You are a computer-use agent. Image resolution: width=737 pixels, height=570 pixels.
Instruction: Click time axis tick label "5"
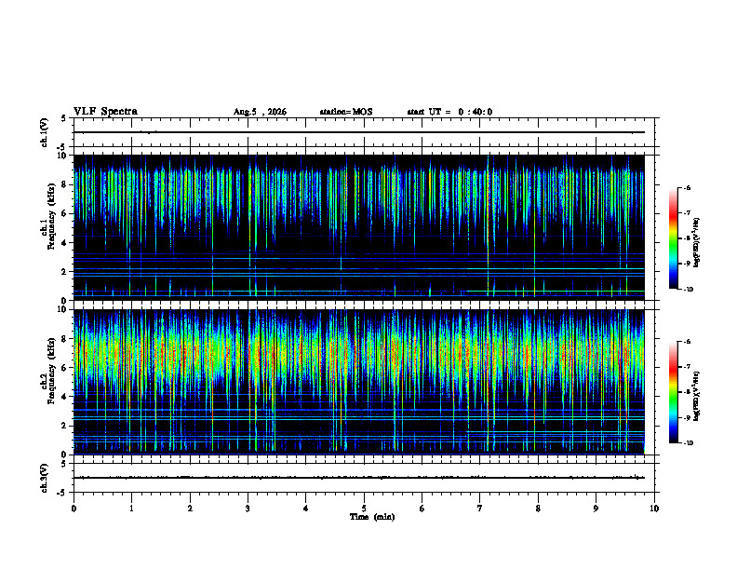click(364, 509)
